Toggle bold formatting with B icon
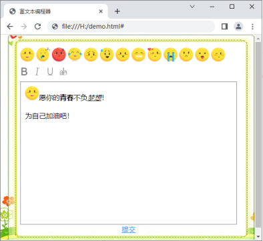 click(x=24, y=71)
